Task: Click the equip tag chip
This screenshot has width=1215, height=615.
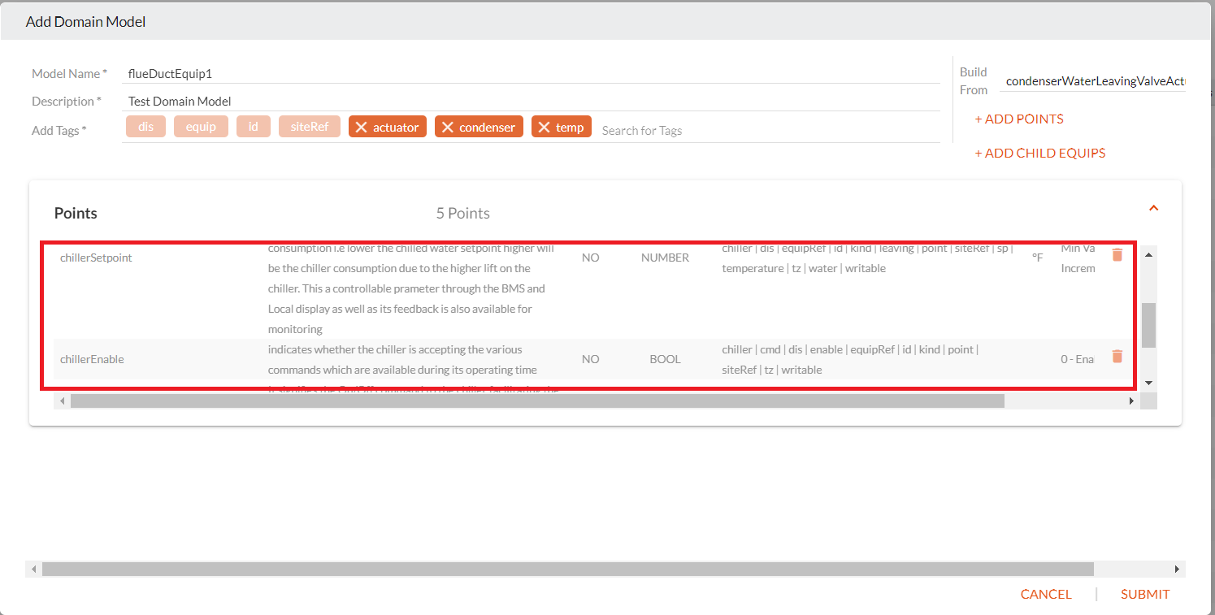Action: pos(201,127)
